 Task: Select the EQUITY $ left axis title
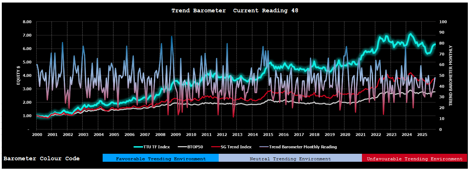tap(18, 75)
